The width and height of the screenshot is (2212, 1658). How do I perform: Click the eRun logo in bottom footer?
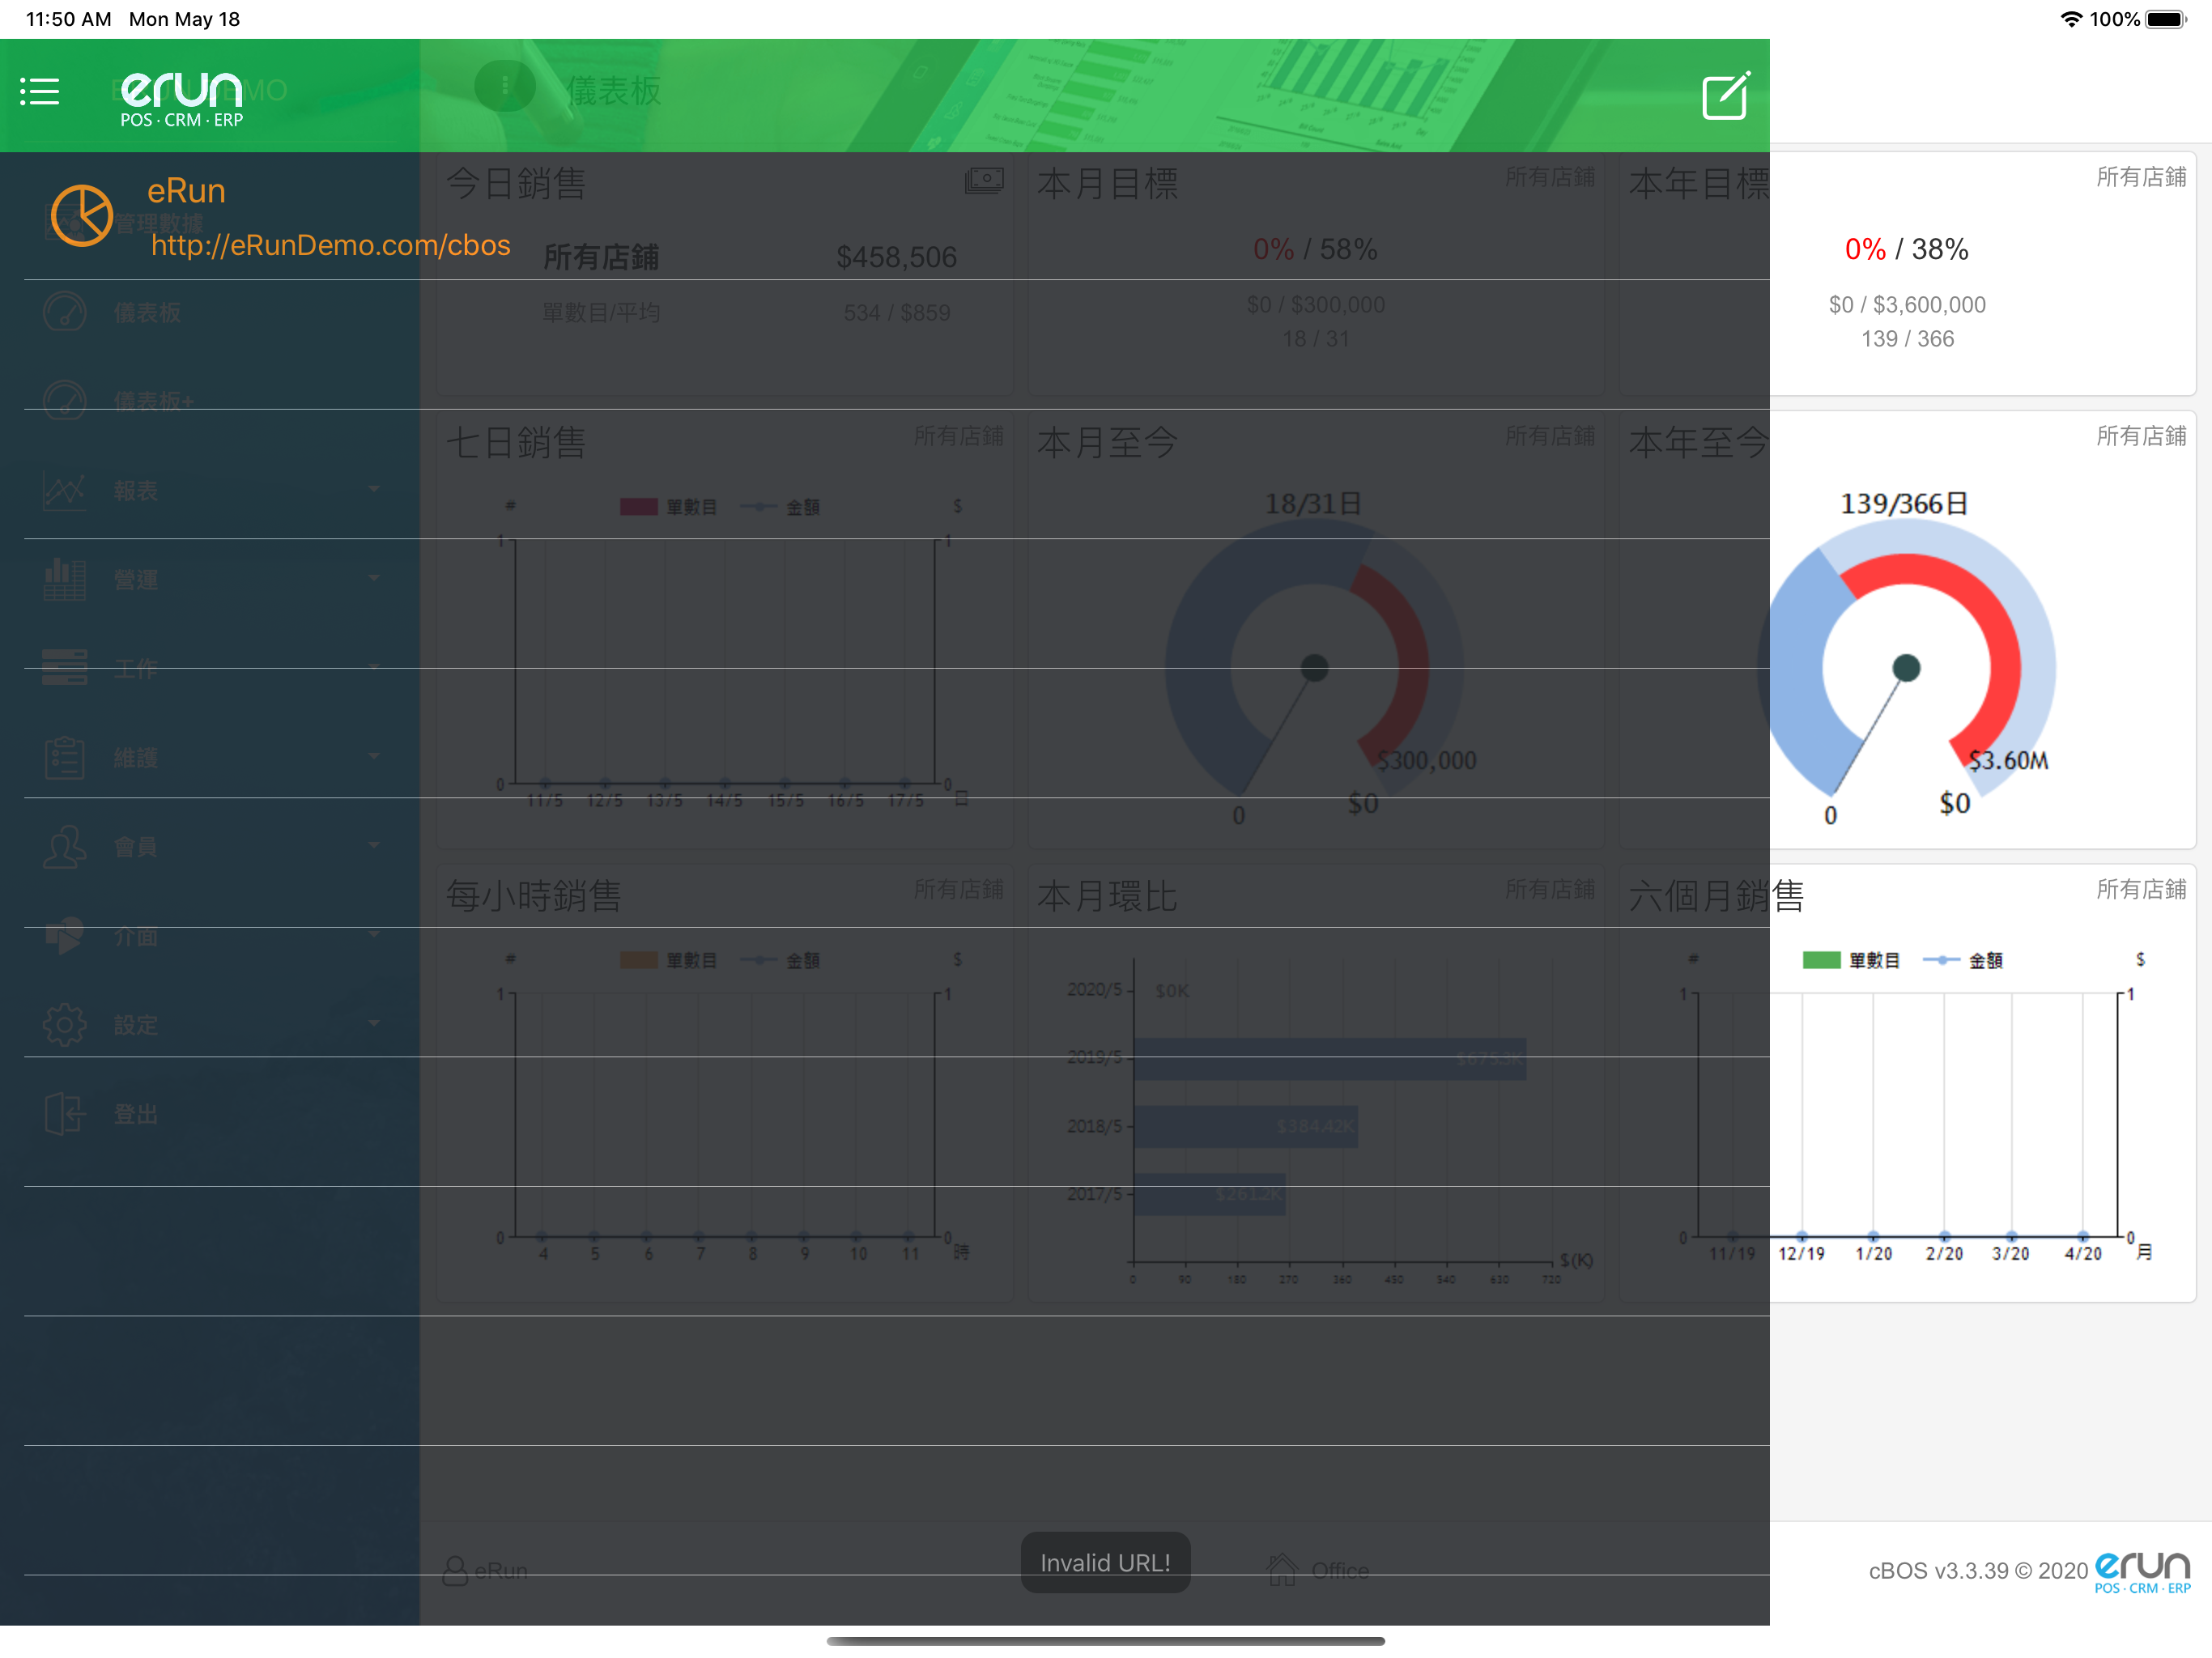[x=2142, y=1572]
